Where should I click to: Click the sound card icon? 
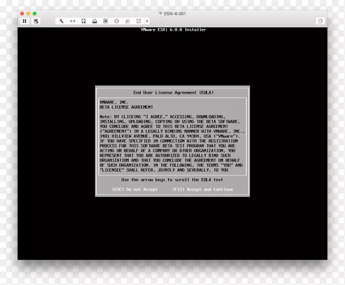(x=95, y=21)
